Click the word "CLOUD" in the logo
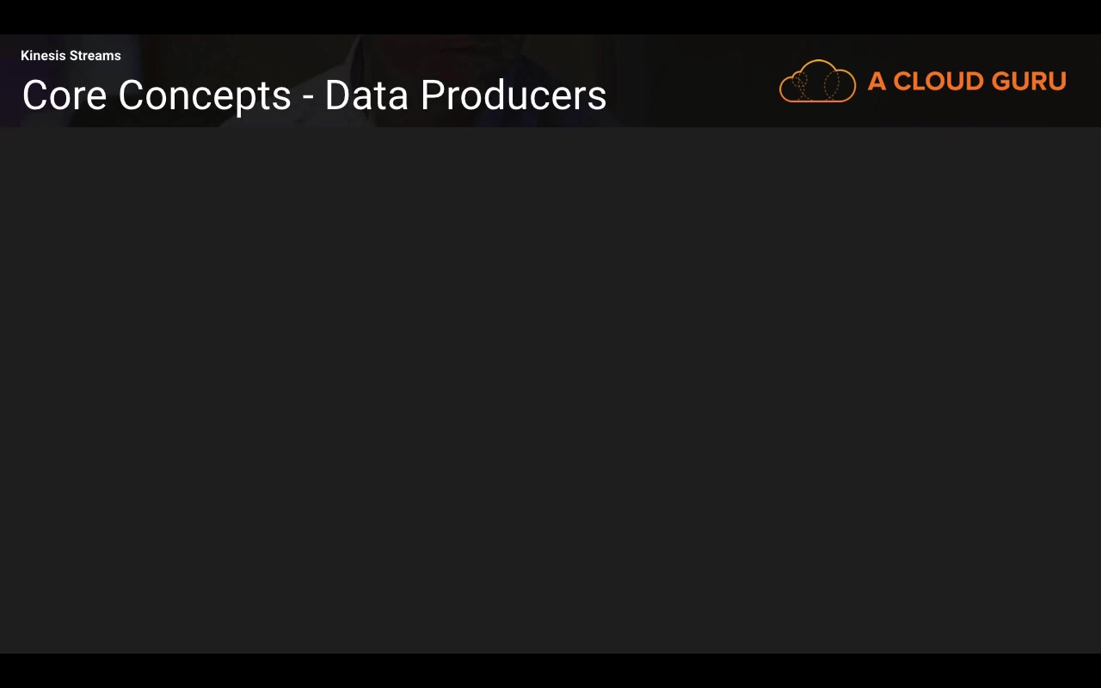This screenshot has height=688, width=1101. pos(938,82)
